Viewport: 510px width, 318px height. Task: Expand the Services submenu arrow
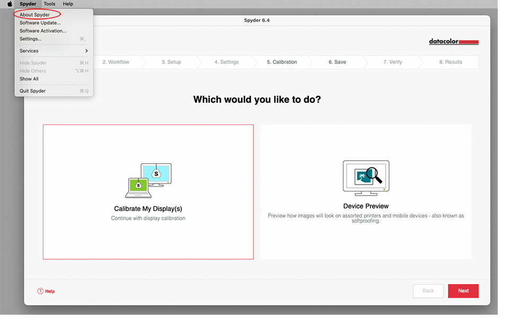(x=86, y=51)
